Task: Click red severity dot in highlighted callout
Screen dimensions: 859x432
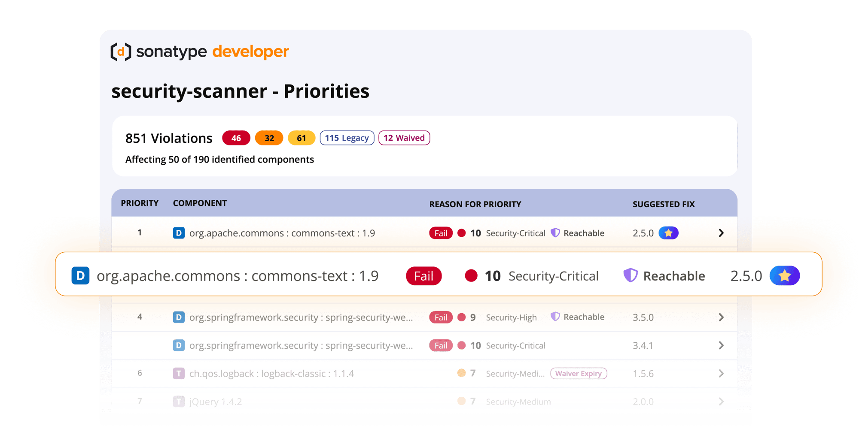Action: tap(471, 276)
